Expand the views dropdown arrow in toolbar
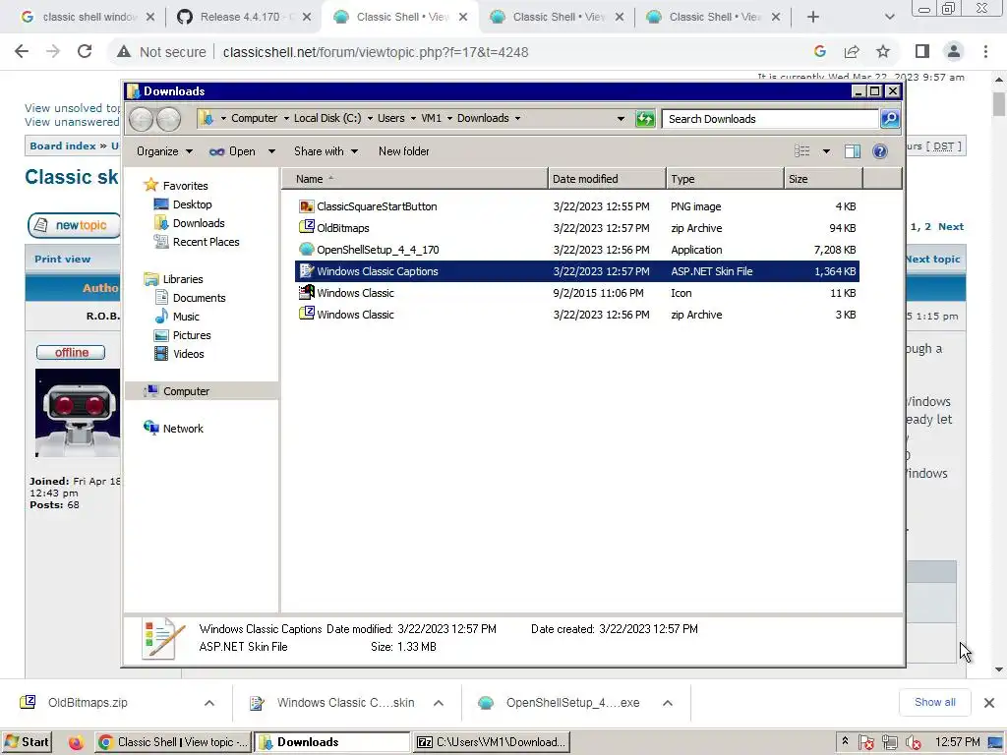This screenshot has height=755, width=1007. tap(826, 150)
